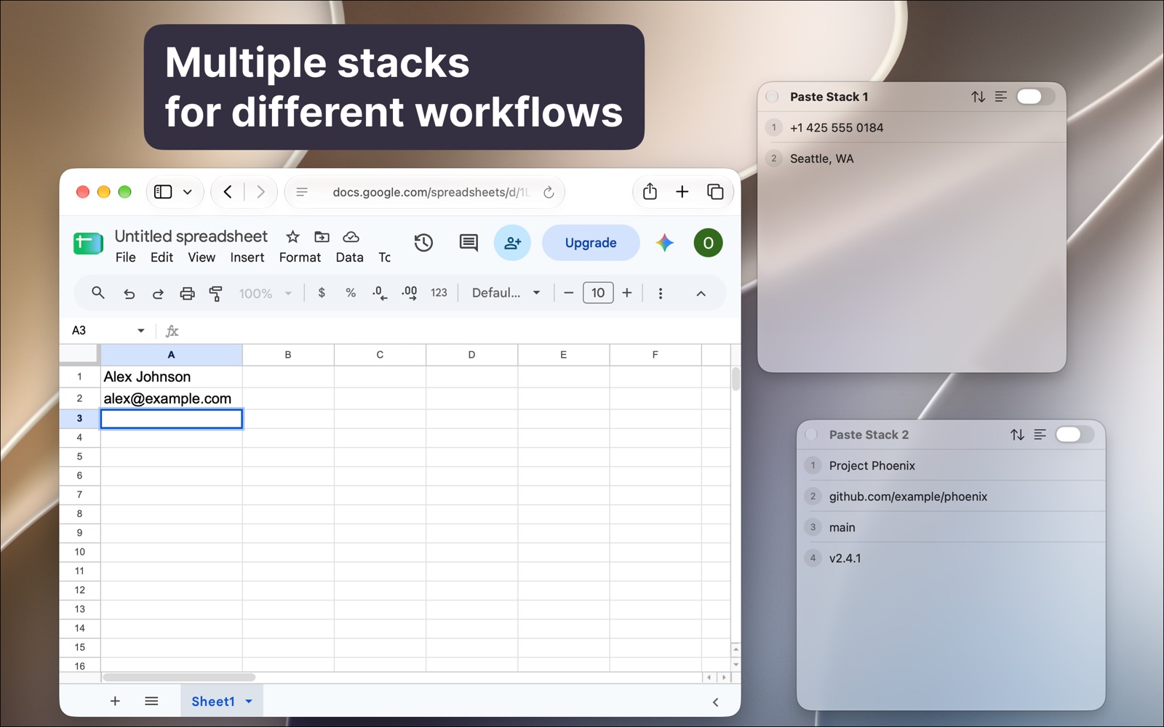Viewport: 1164px width, 727px height.
Task: Click the green O account avatar
Action: coord(708,243)
